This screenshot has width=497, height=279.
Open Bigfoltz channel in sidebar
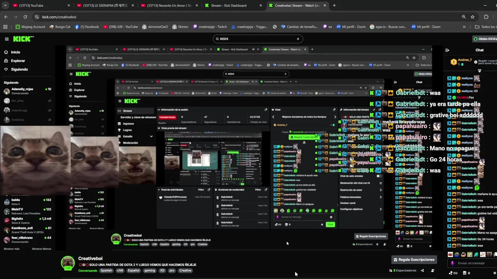[x=27, y=221]
